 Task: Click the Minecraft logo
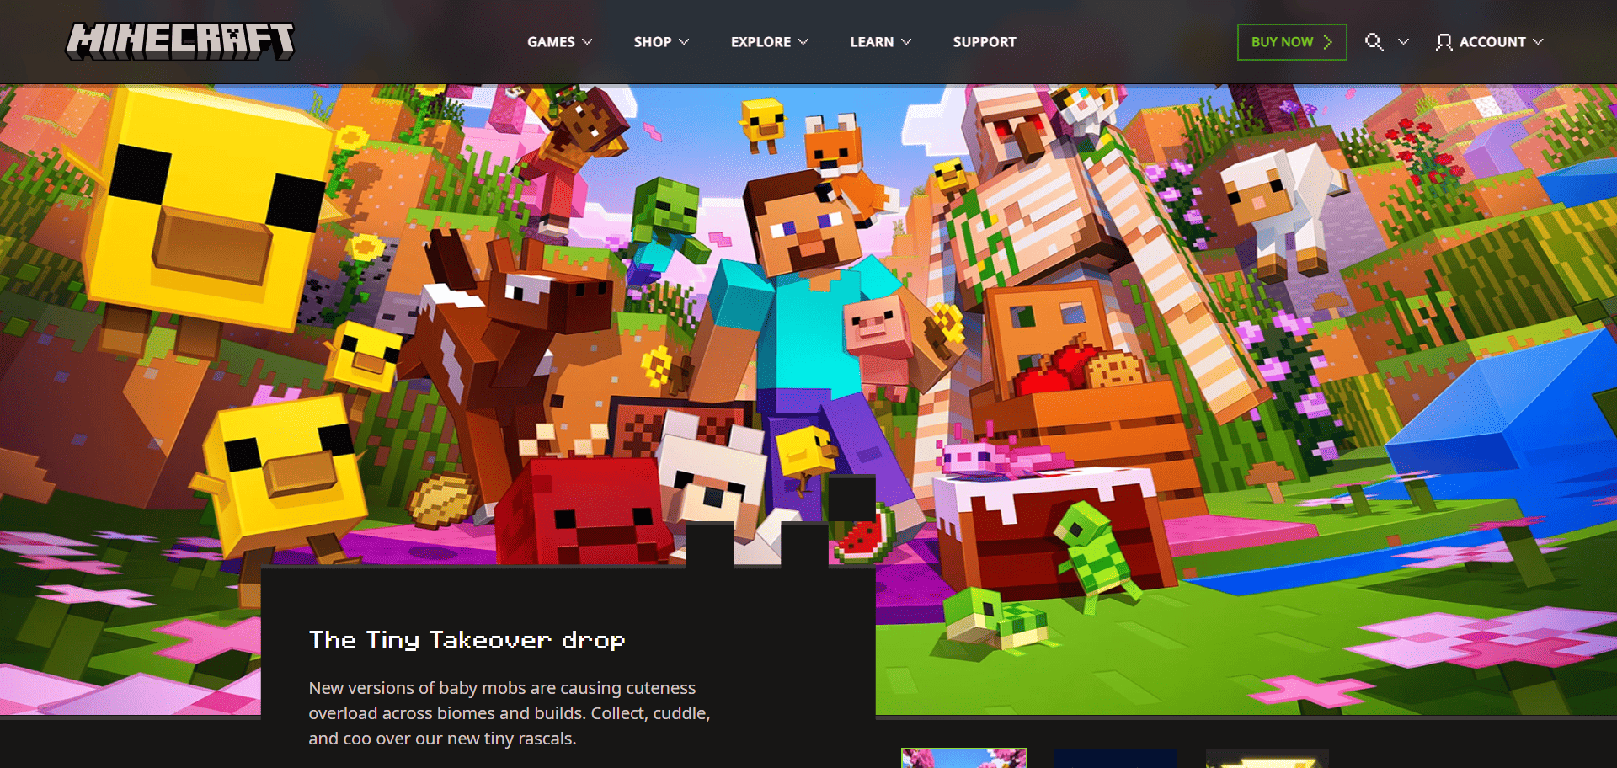tap(180, 41)
